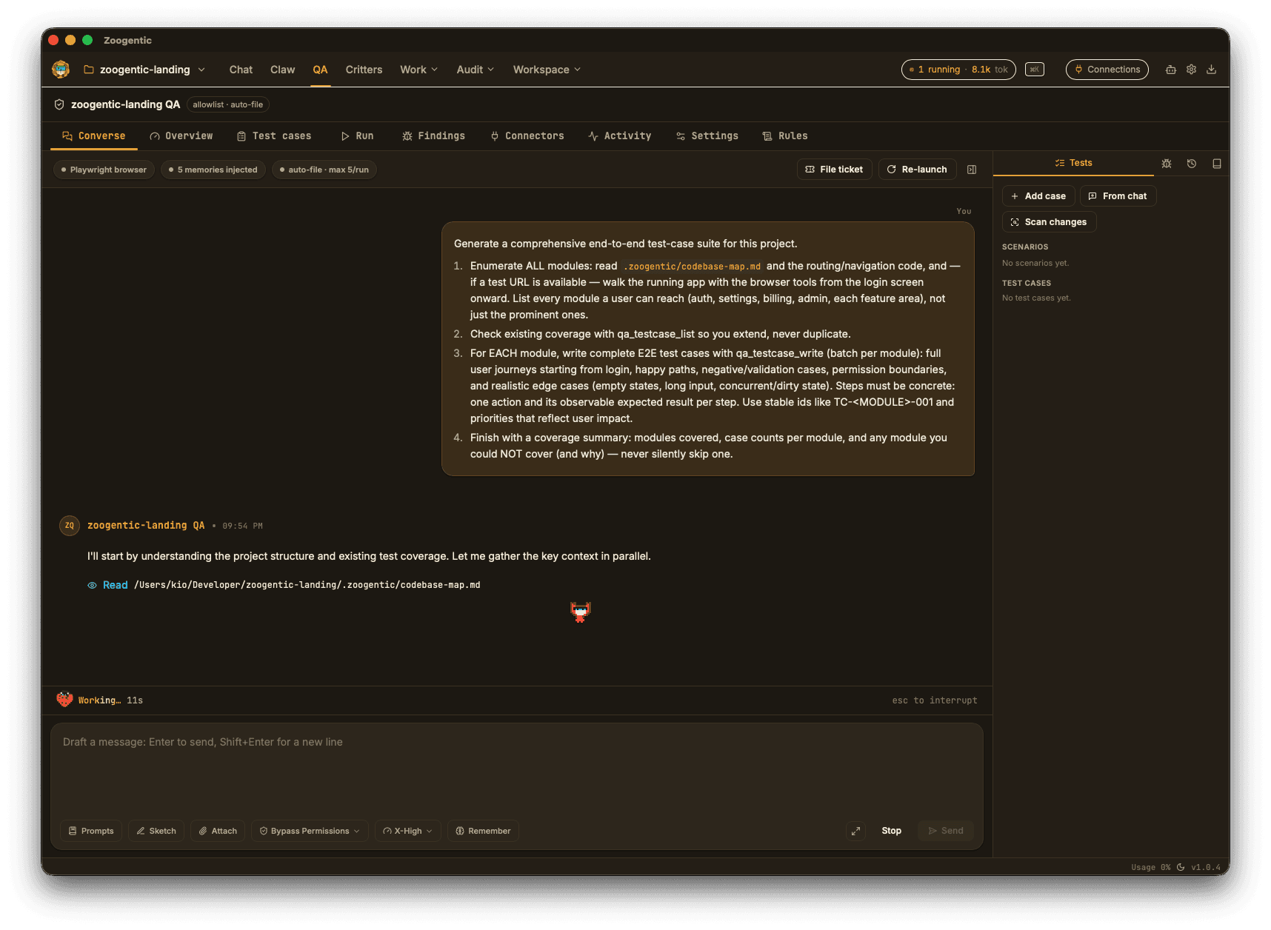Expand the Work menu
This screenshot has height=930, width=1271.
pos(418,70)
